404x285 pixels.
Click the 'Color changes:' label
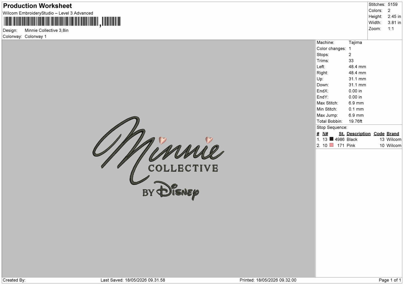331,49
